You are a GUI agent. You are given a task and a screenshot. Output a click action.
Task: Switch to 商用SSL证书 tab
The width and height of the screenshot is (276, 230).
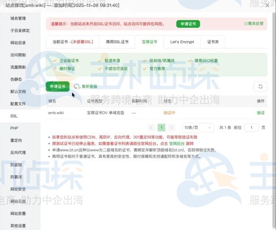point(117,42)
